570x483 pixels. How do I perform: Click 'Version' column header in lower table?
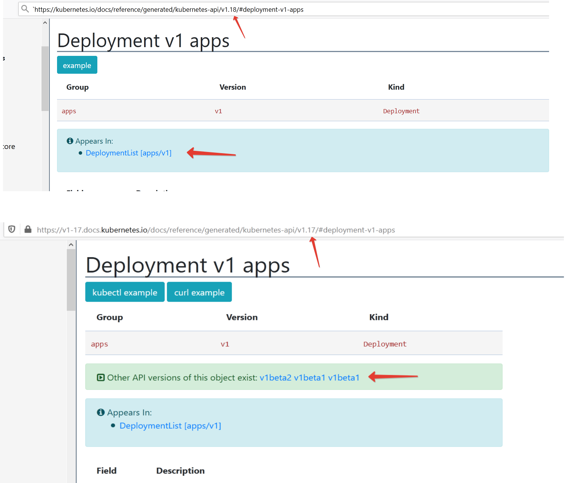pyautogui.click(x=242, y=317)
